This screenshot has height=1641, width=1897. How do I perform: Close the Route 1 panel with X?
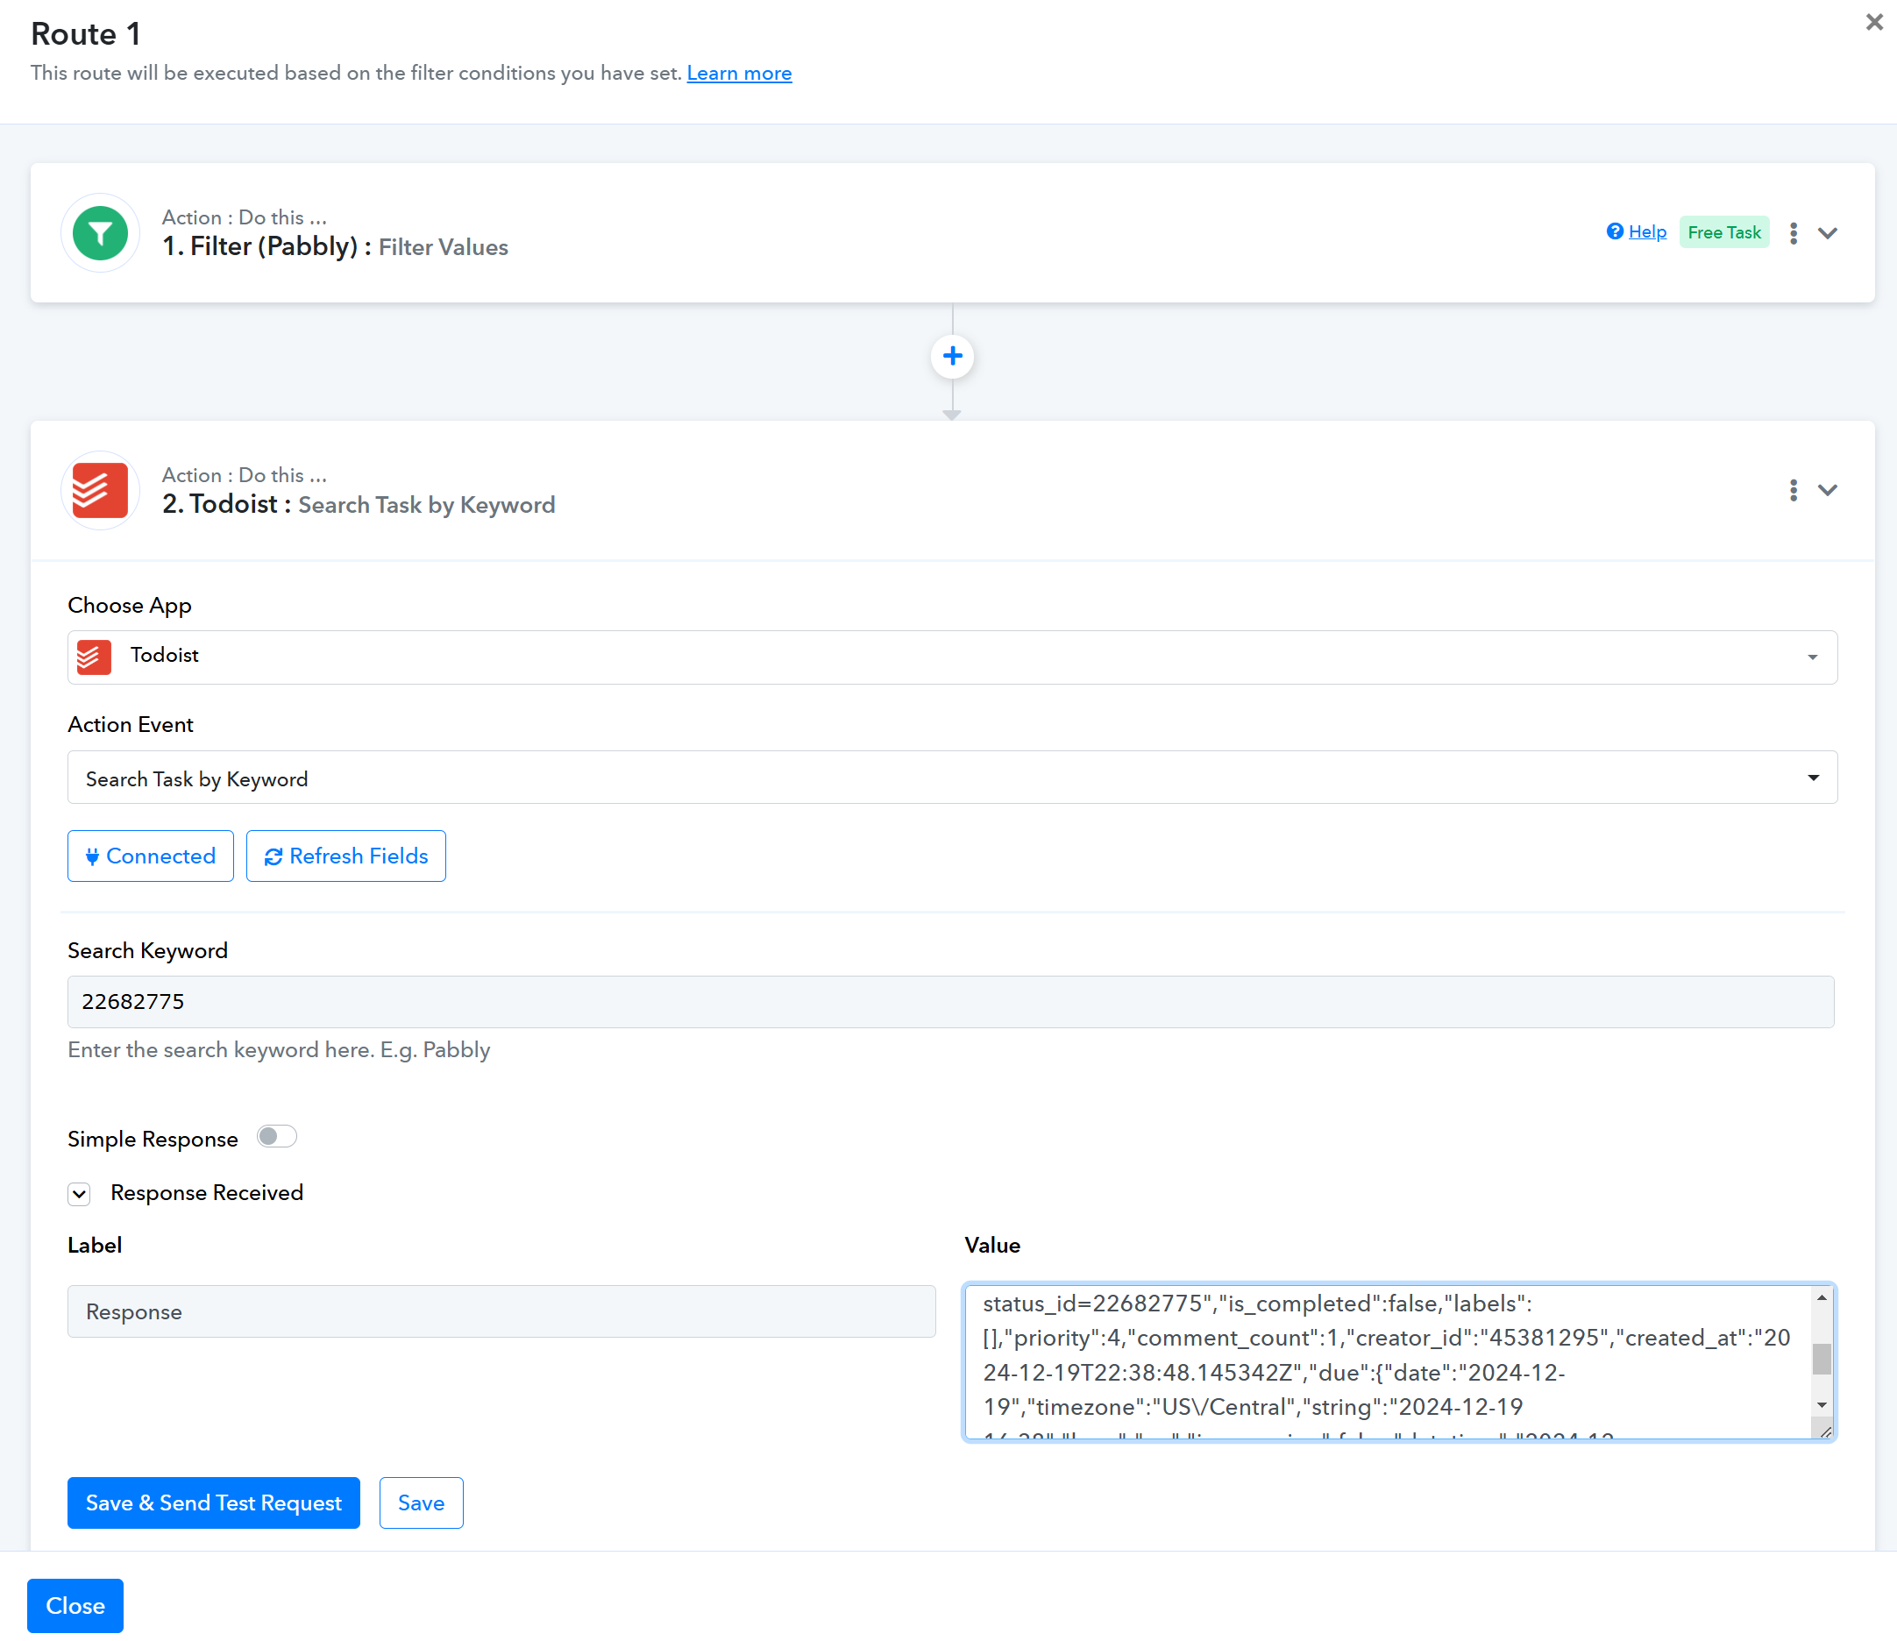[1874, 22]
